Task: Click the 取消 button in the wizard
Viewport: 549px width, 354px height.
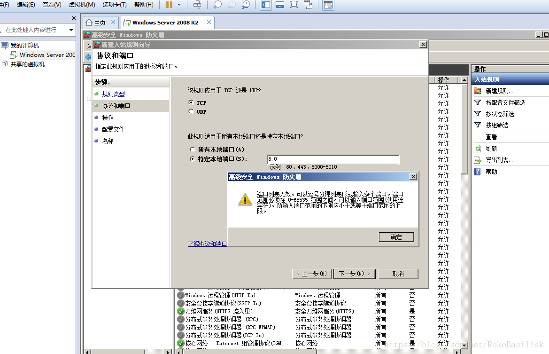Action: click(x=398, y=274)
